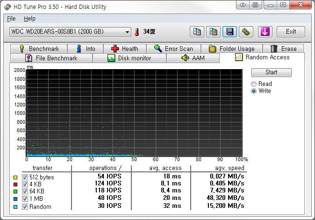Screen dimensions: 315x220
Task: Click the 32 ms access value
Action: 172,206
